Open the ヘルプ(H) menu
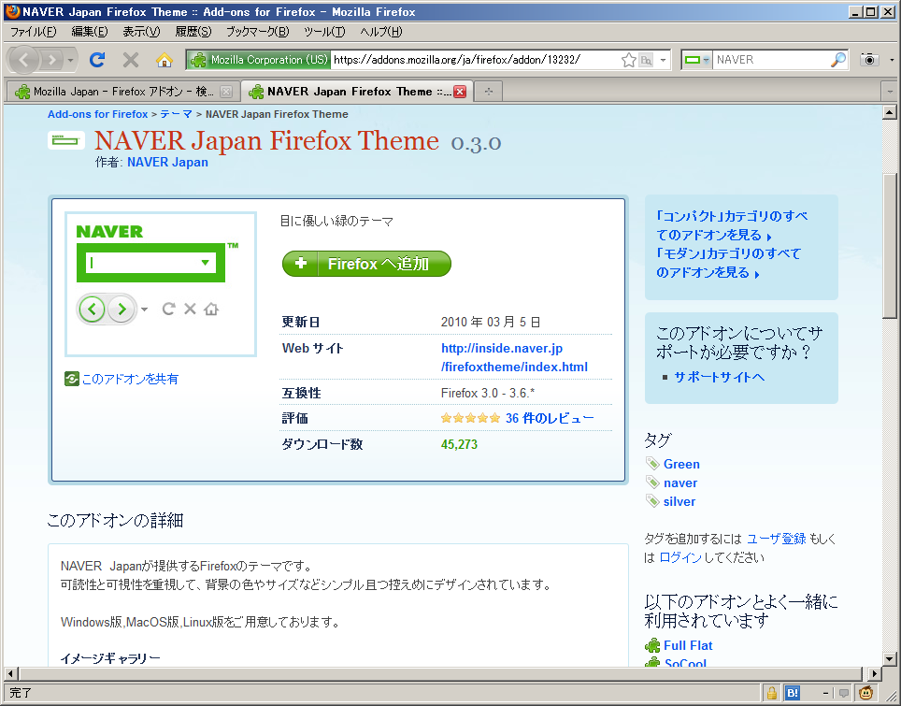 point(381,32)
